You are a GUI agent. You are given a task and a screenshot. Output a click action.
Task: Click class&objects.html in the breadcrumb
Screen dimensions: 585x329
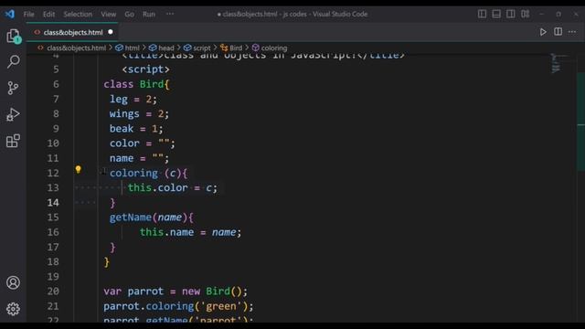tap(76, 48)
